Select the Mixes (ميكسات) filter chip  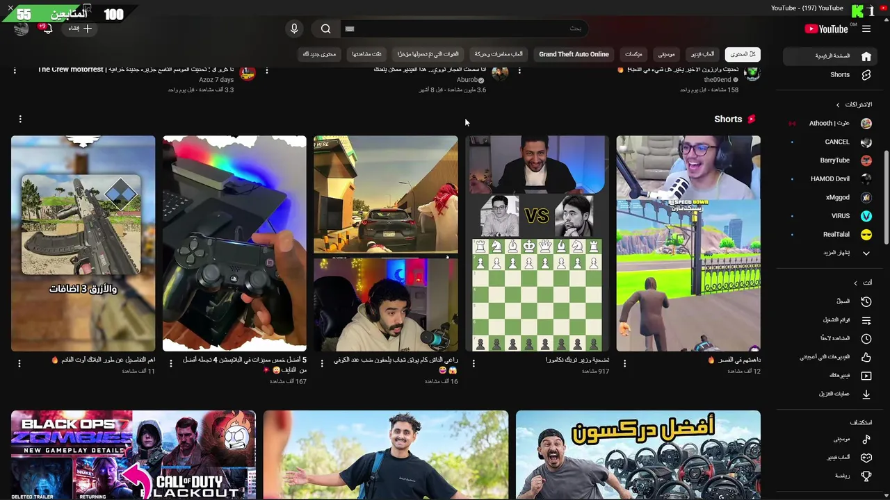633,54
